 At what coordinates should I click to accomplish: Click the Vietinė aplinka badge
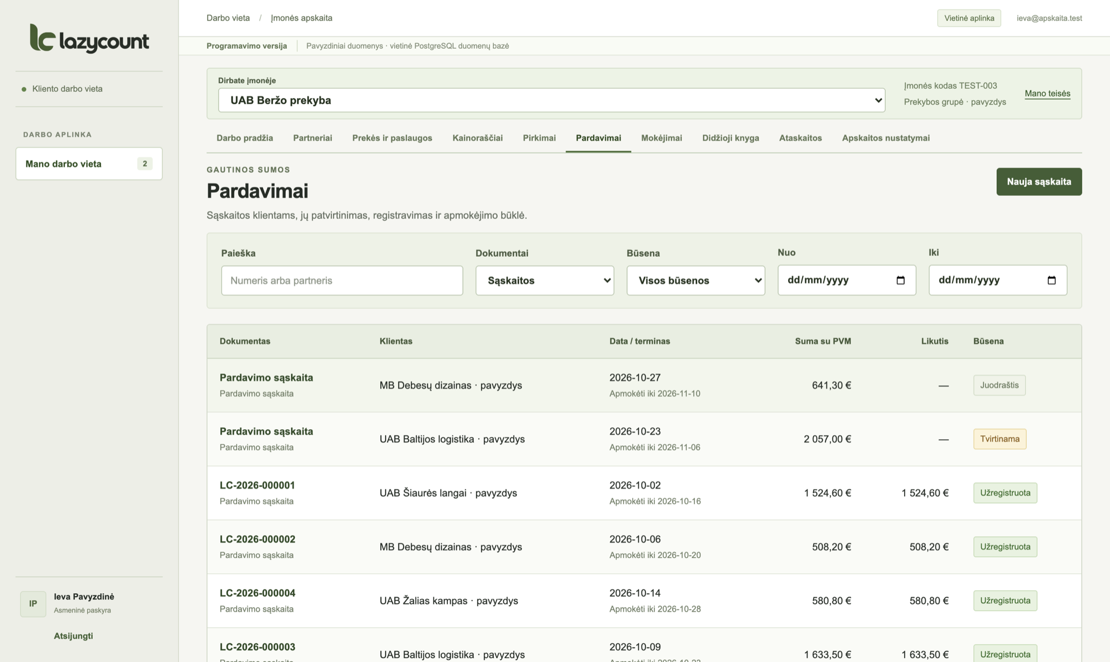[x=969, y=18]
